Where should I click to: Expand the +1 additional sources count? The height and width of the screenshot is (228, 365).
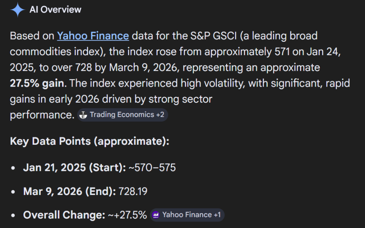coord(217,215)
